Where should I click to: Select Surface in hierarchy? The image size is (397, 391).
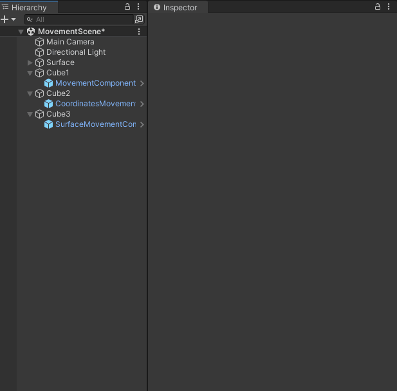60,62
